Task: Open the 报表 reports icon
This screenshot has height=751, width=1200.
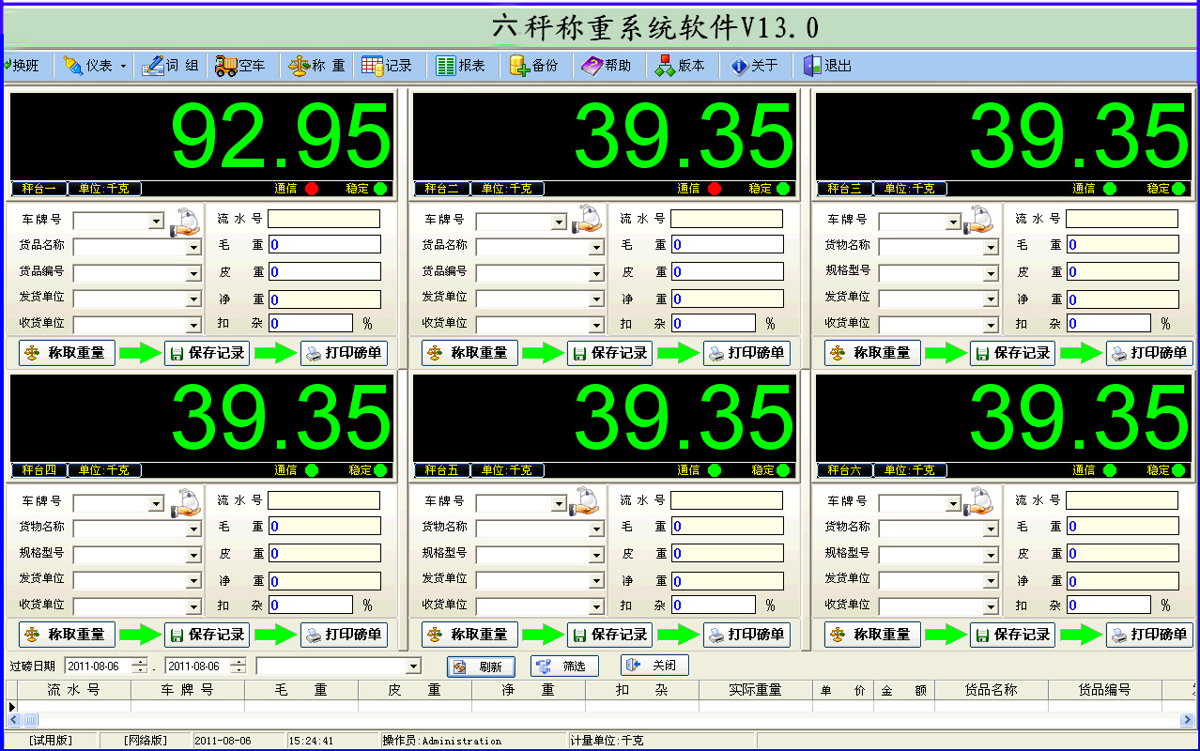Action: click(445, 66)
